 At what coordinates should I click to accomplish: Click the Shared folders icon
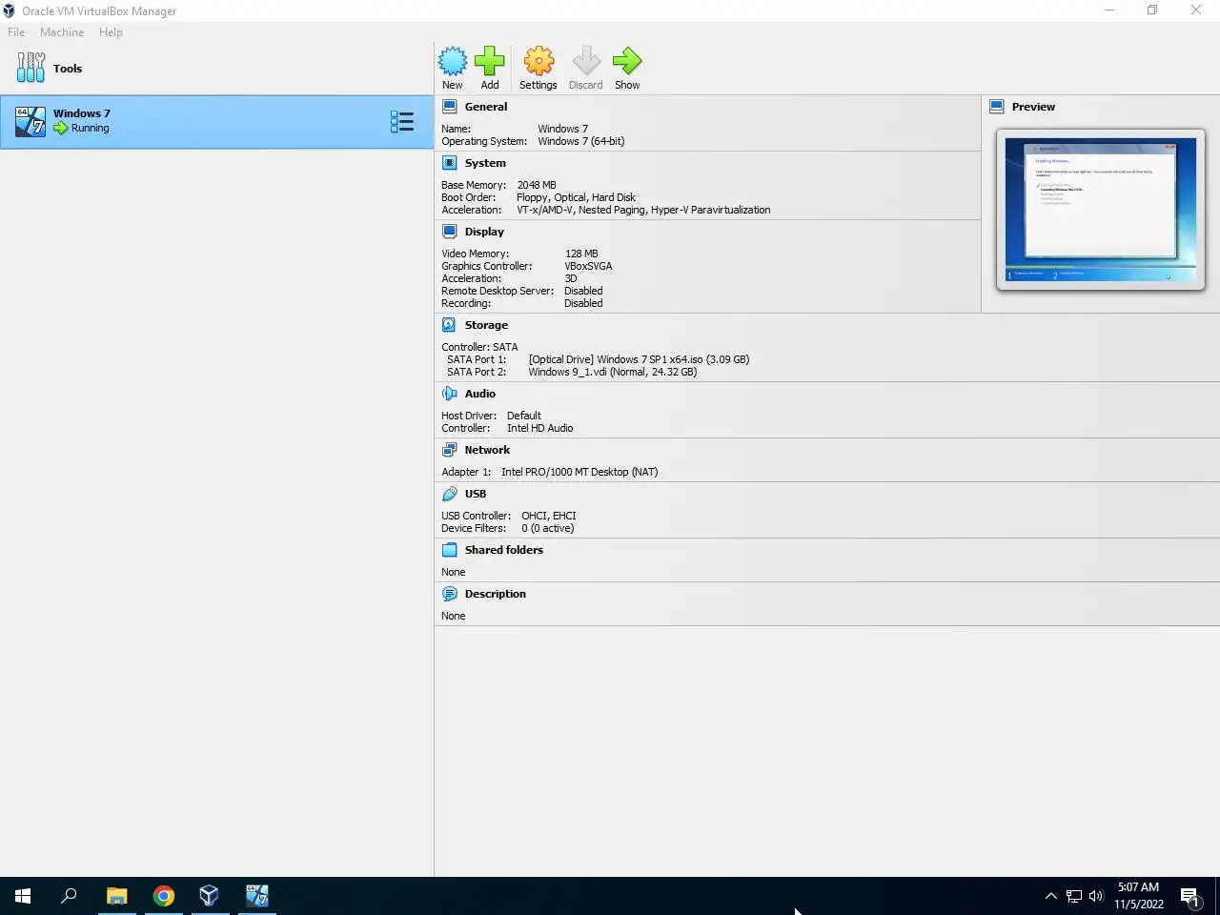click(450, 550)
